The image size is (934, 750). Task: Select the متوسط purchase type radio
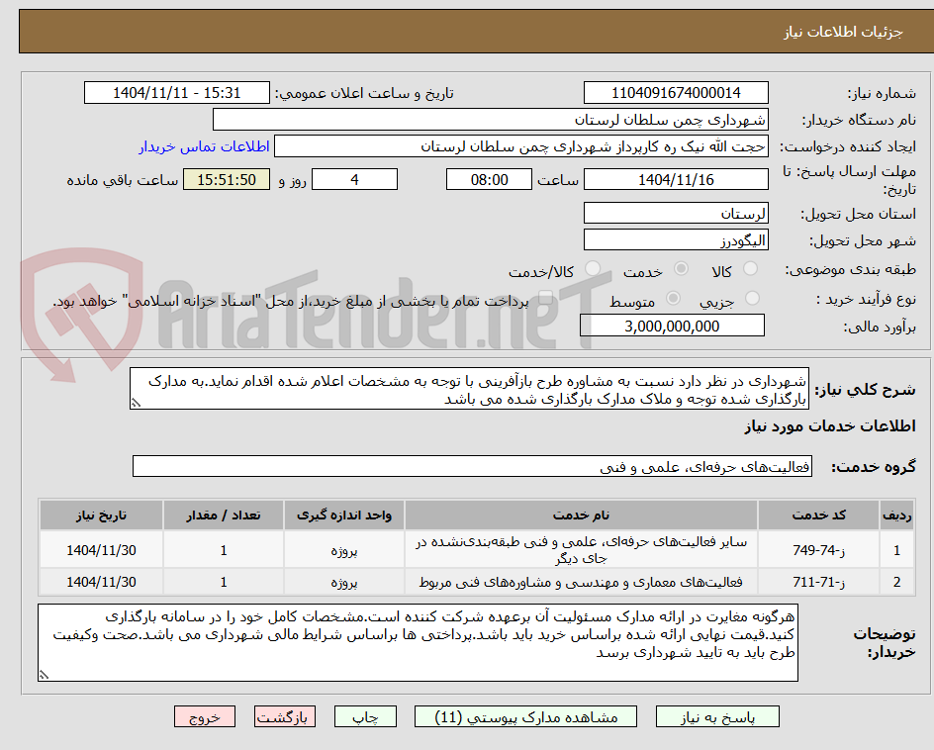[x=673, y=298]
